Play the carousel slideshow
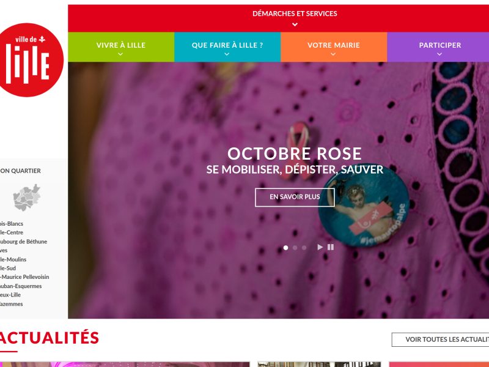The image size is (489, 367). (x=320, y=247)
